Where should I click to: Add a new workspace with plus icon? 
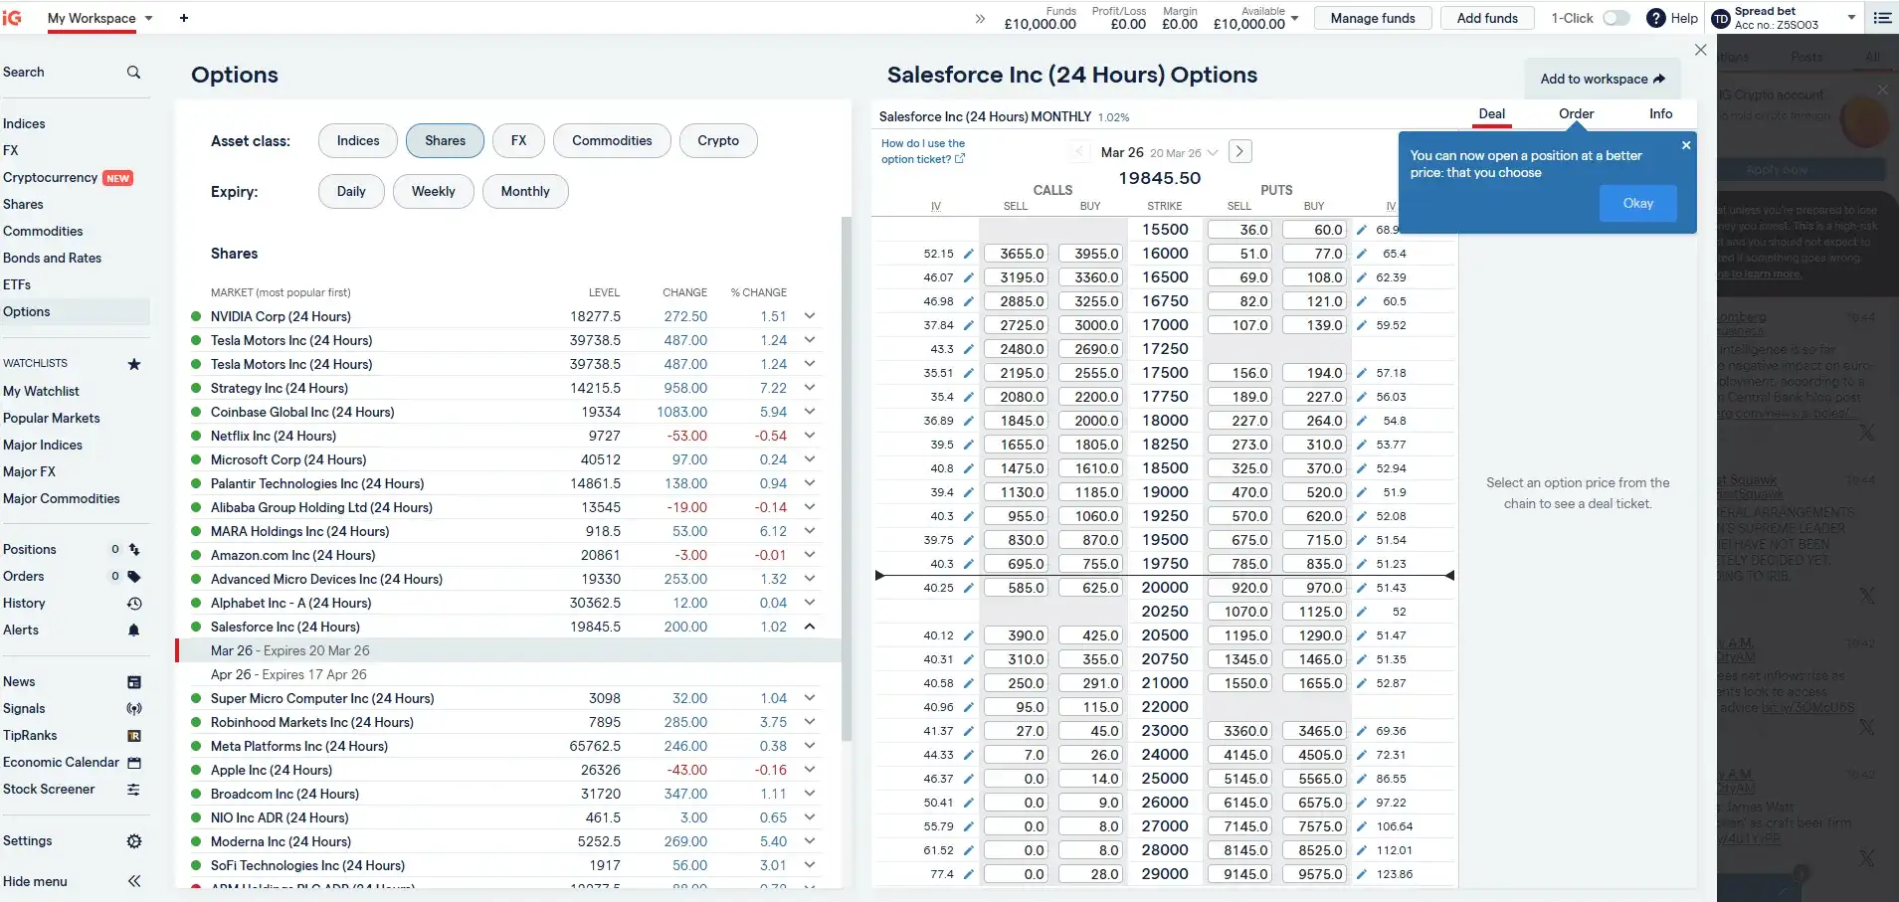[x=184, y=18]
